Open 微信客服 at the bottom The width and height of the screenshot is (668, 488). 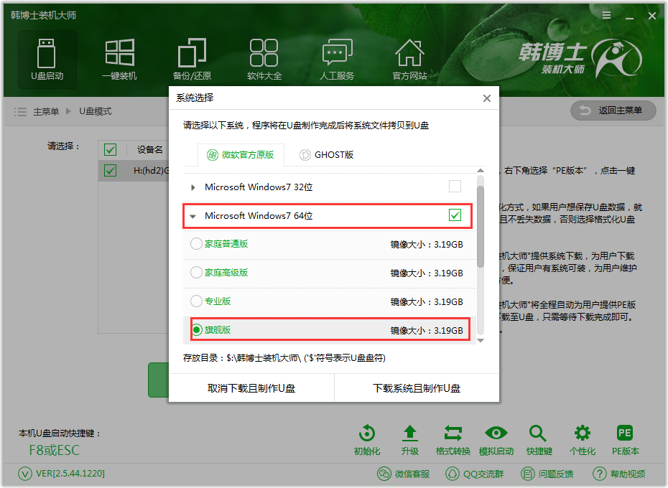(403, 474)
